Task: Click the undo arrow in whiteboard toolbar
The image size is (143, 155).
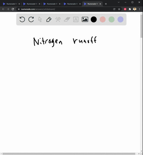Action: (22, 19)
